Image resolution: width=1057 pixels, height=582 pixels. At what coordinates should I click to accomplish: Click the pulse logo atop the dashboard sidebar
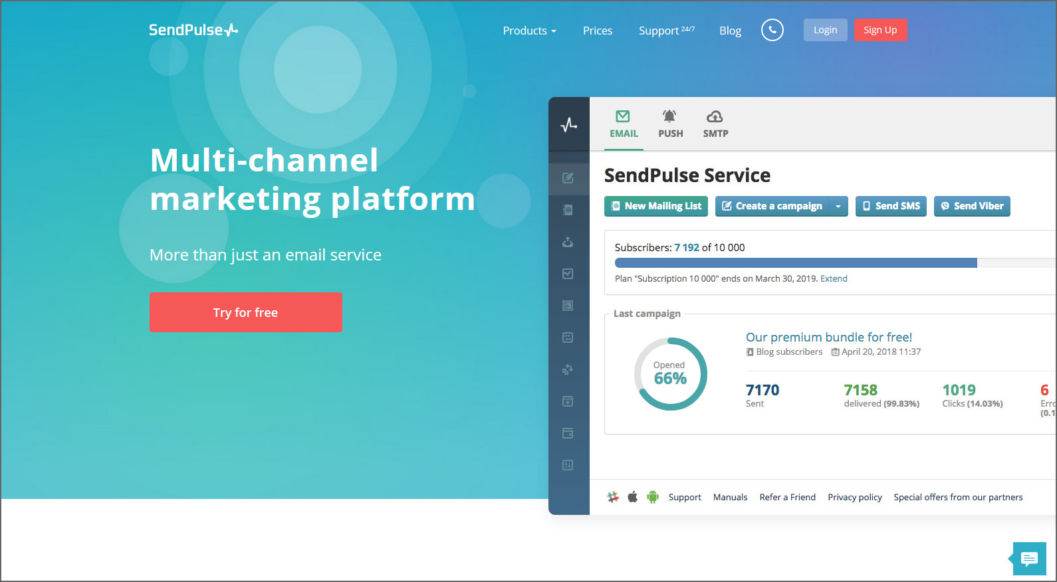click(569, 124)
